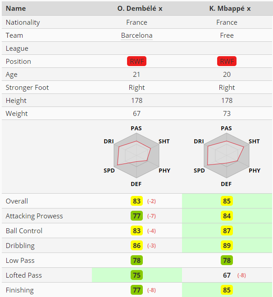This screenshot has width=273, height=297.
Task: Click the K. Mbappé column header name
Action: [227, 9]
